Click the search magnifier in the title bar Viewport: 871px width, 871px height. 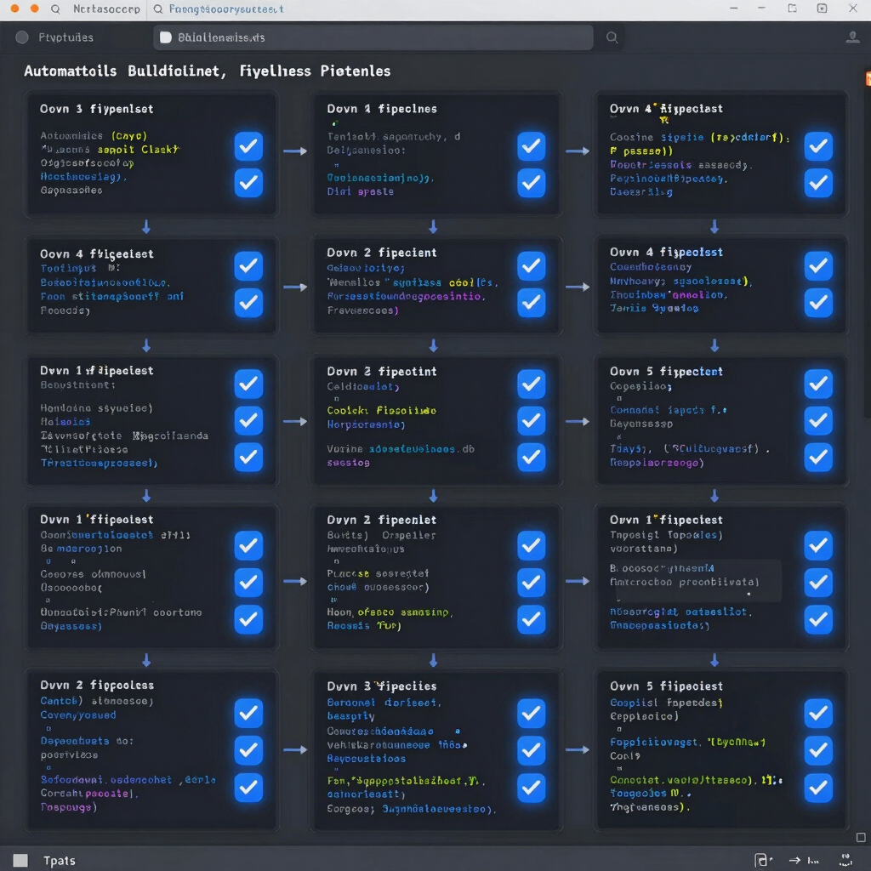[x=55, y=9]
